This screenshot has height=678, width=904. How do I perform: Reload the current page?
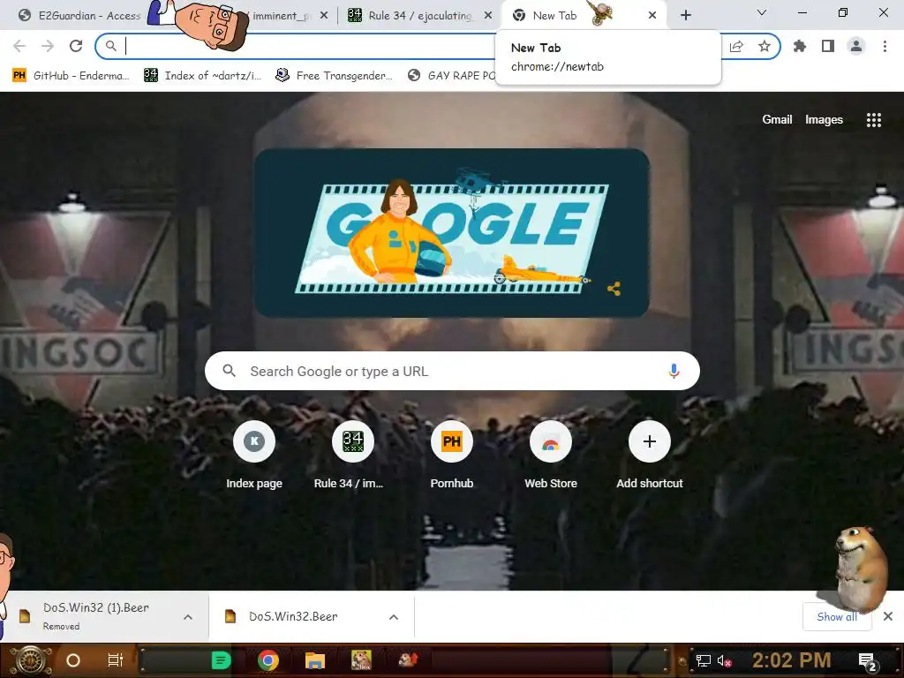coord(76,46)
